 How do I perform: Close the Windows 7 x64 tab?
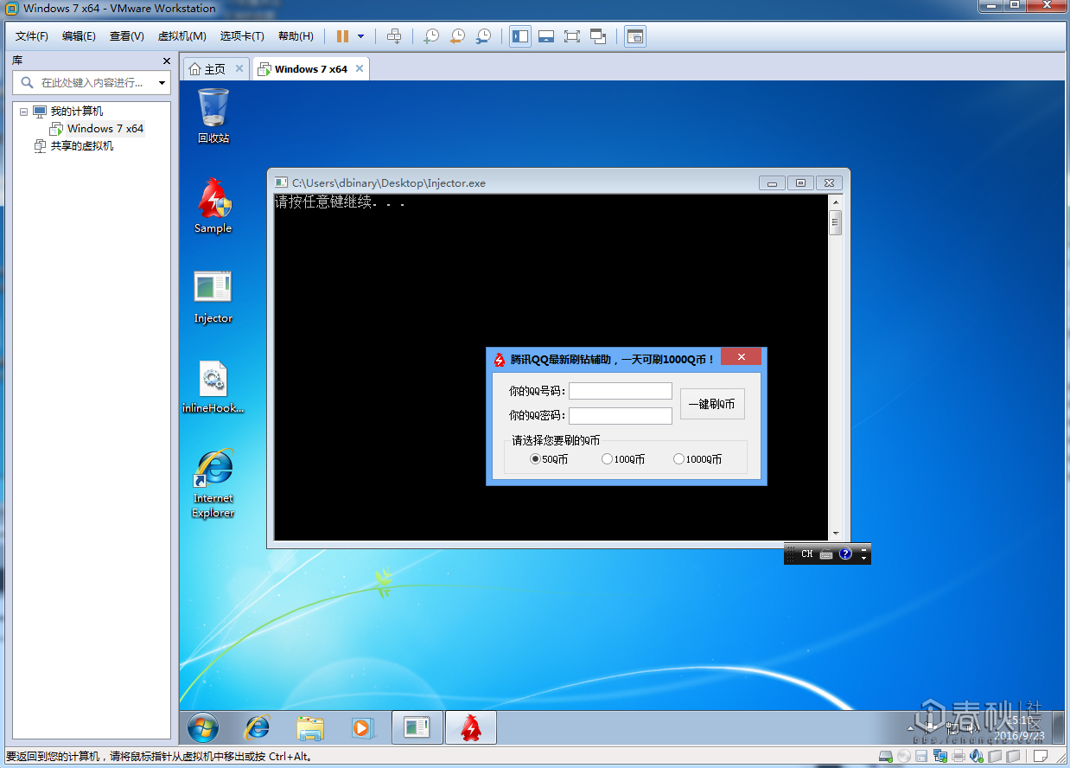pos(360,68)
